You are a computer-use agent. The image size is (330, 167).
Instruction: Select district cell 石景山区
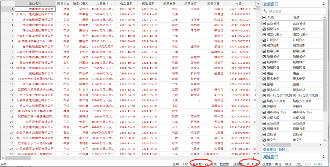[x=213, y=106]
